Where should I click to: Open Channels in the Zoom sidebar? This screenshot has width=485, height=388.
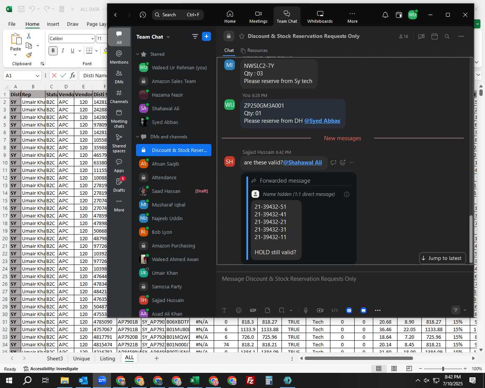click(x=119, y=96)
